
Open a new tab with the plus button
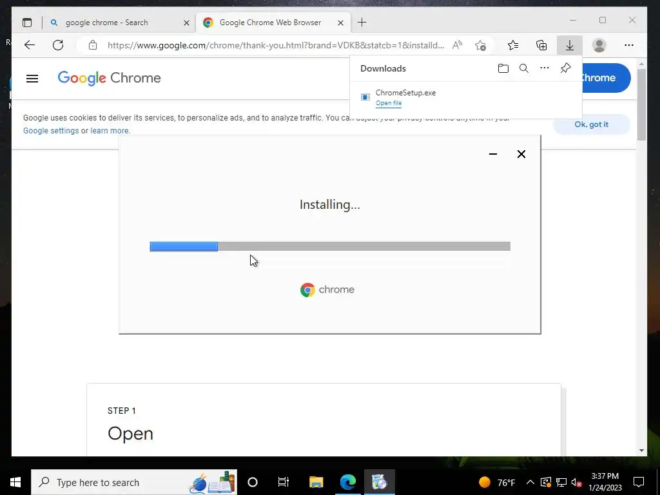(362, 23)
